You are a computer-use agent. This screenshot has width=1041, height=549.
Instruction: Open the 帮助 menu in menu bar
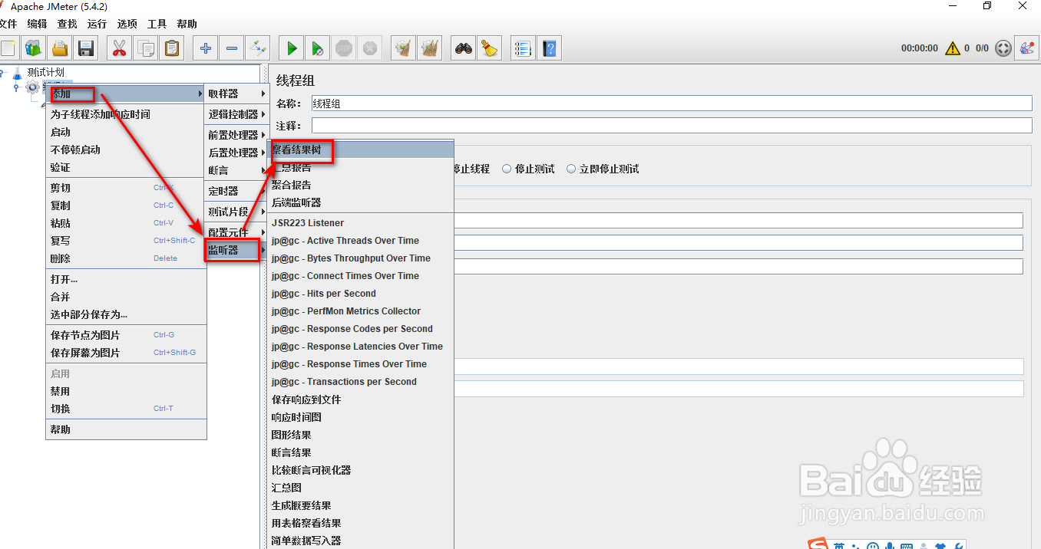click(187, 24)
